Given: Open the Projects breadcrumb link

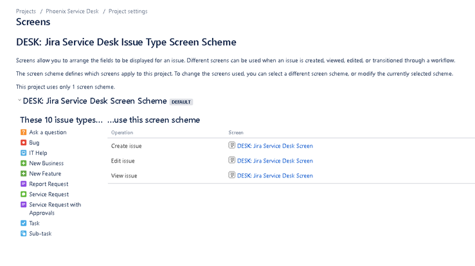Looking at the screenshot, I should [x=26, y=11].
